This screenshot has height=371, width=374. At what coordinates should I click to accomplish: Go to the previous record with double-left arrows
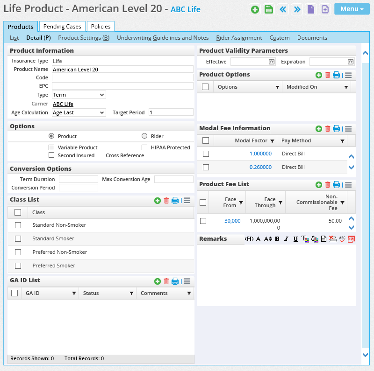(283, 9)
